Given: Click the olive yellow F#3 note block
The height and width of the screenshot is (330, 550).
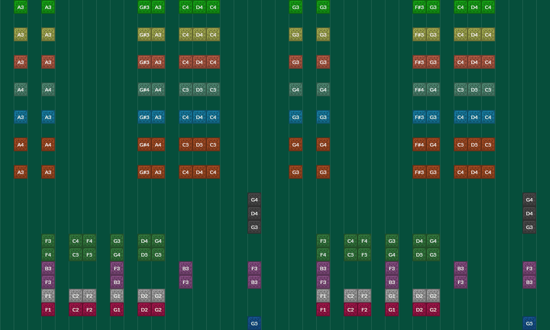Looking at the screenshot, I should pos(419,34).
